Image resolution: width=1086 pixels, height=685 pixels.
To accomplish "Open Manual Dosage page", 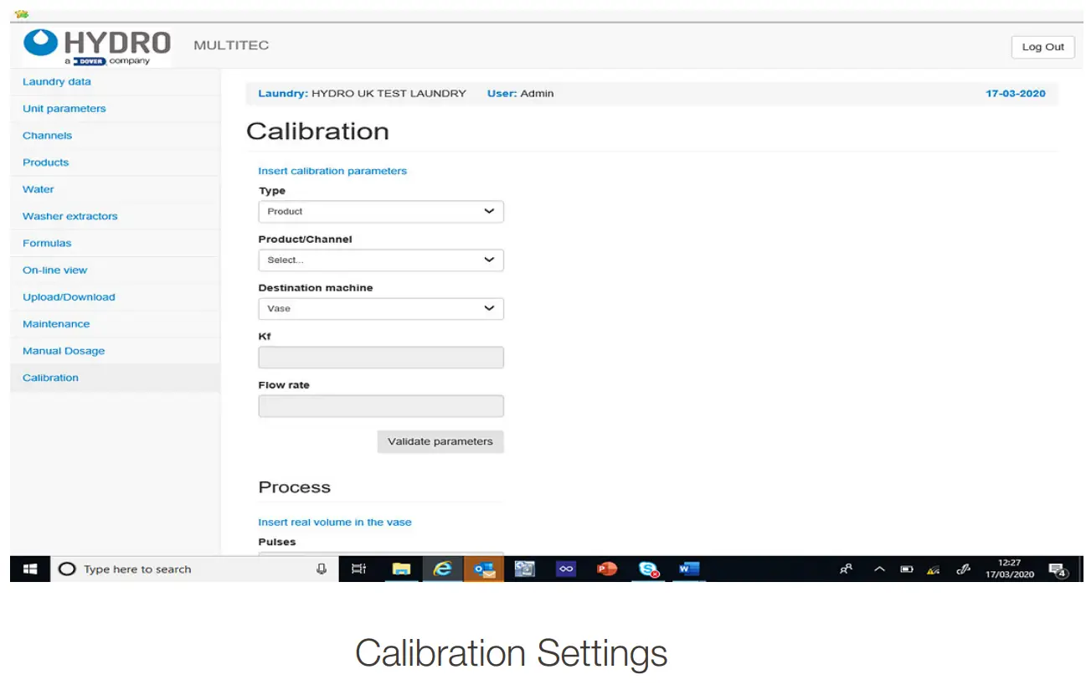I will [64, 351].
